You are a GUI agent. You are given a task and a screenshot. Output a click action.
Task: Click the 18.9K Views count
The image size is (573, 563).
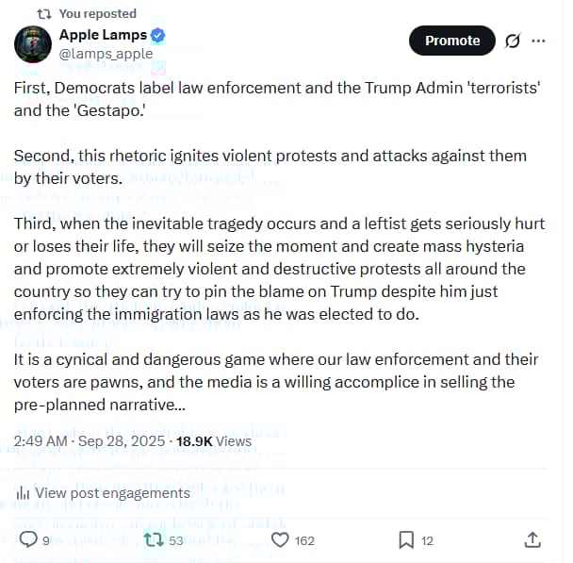pos(214,440)
